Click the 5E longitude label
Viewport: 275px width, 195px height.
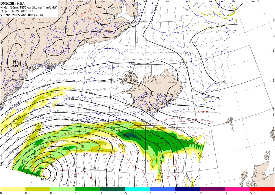pyautogui.click(x=258, y=1)
